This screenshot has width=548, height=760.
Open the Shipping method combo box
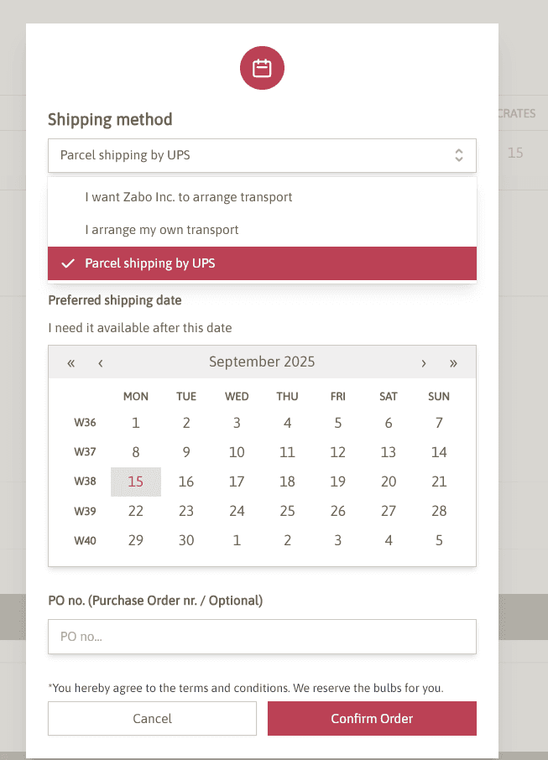tap(262, 155)
